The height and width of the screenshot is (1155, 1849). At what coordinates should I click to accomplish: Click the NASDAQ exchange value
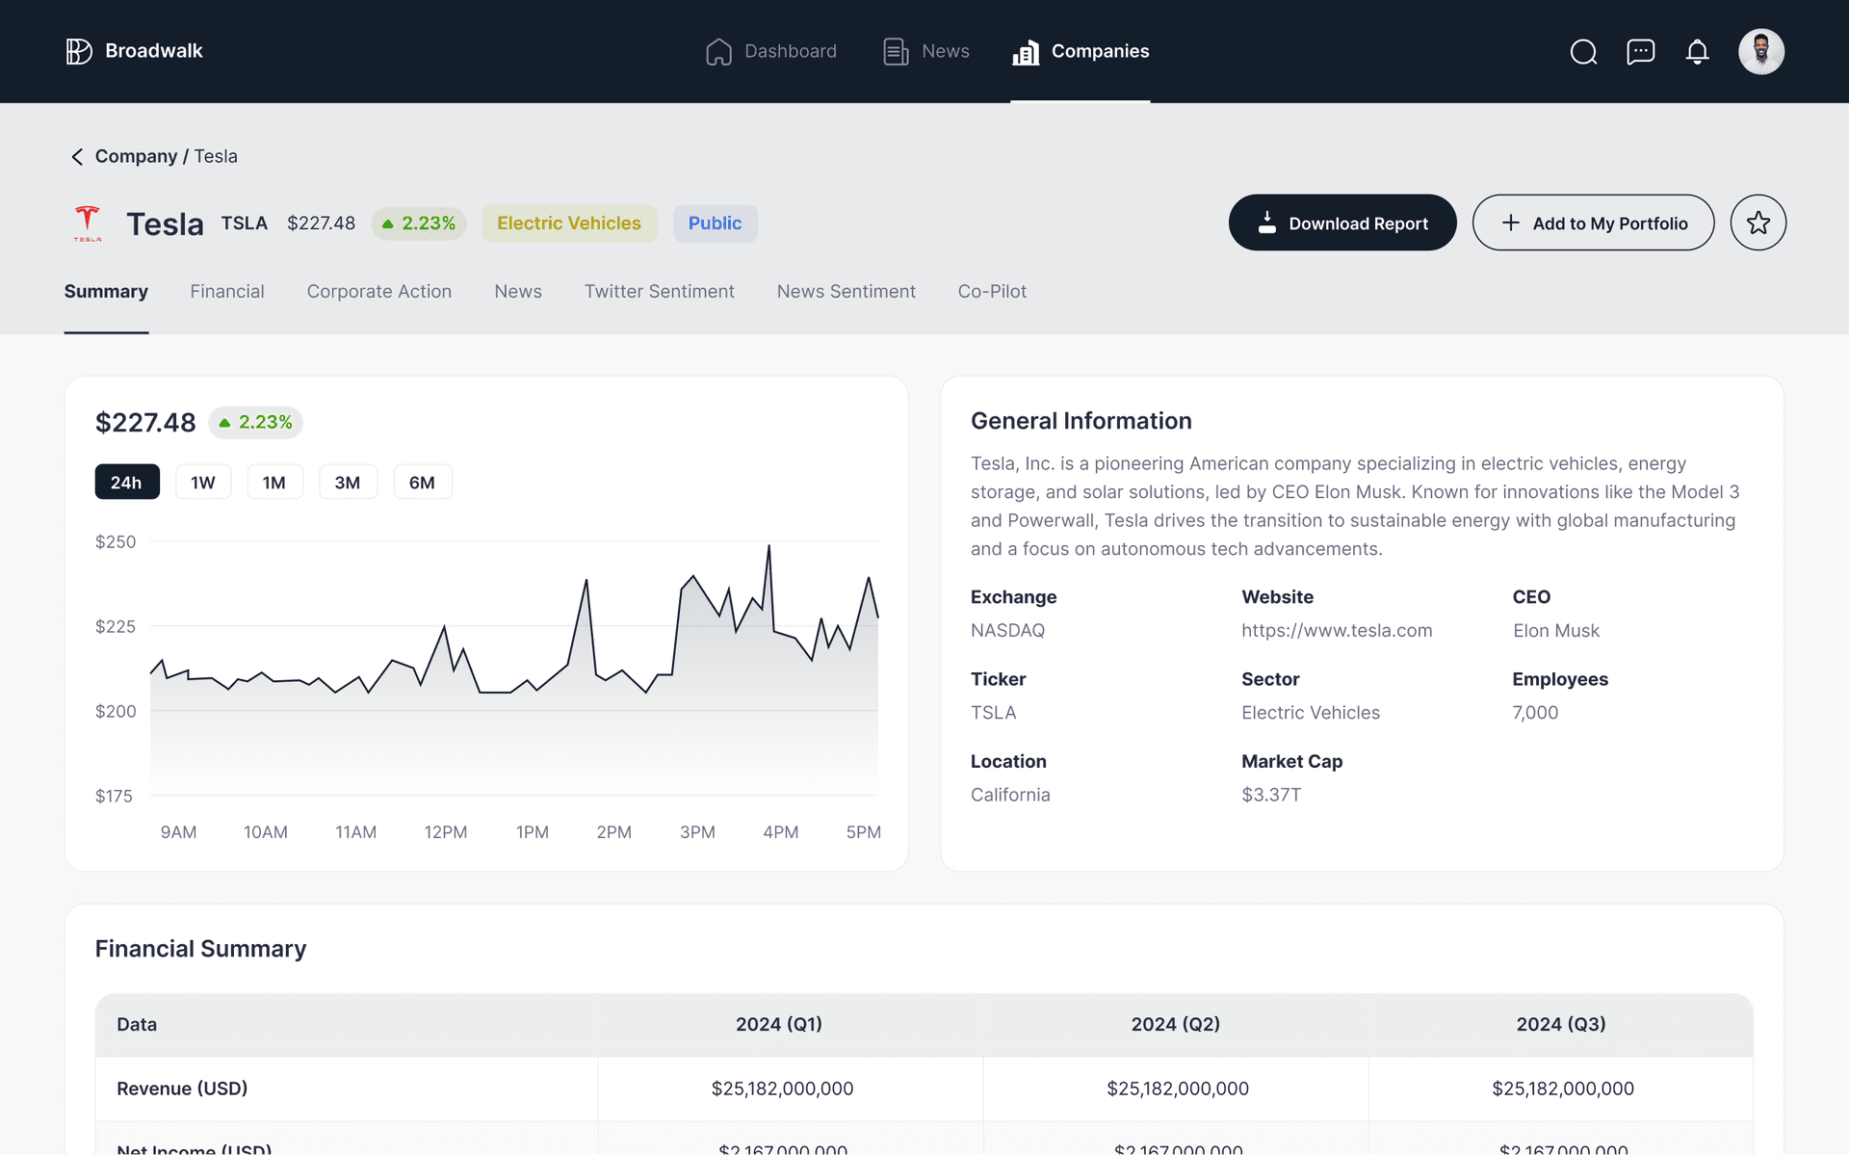pyautogui.click(x=1007, y=630)
